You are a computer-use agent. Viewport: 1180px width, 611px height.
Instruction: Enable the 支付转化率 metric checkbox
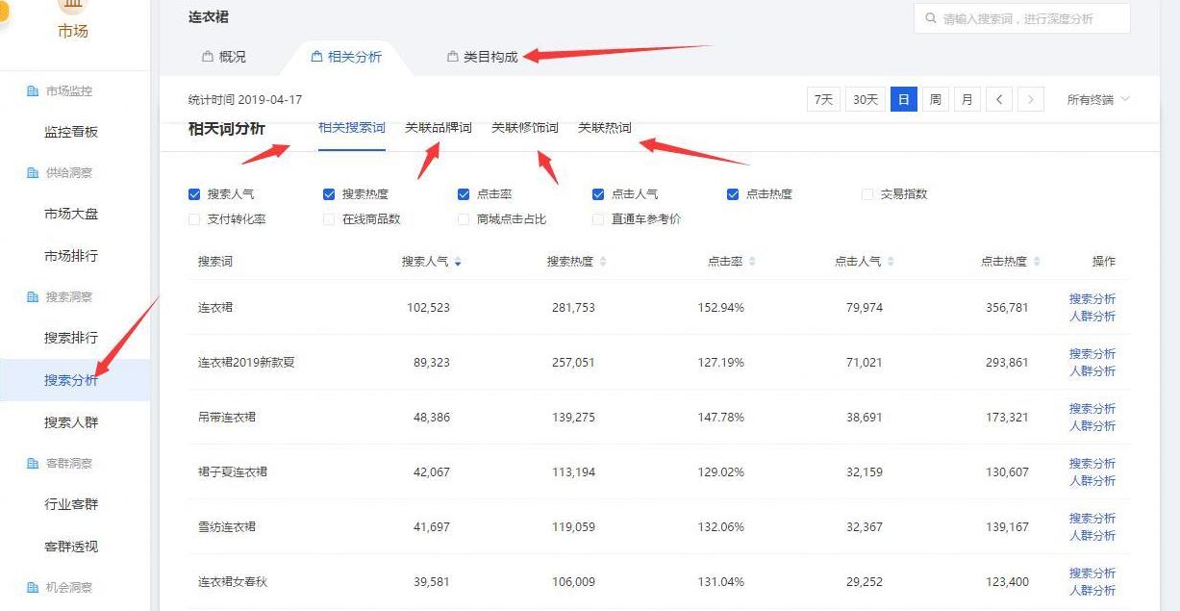pyautogui.click(x=193, y=218)
